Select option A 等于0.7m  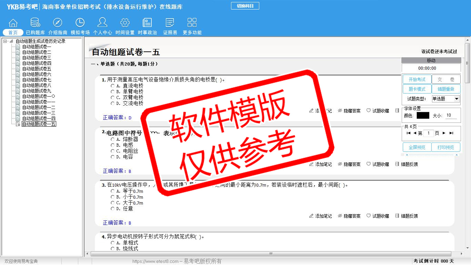pos(112,191)
